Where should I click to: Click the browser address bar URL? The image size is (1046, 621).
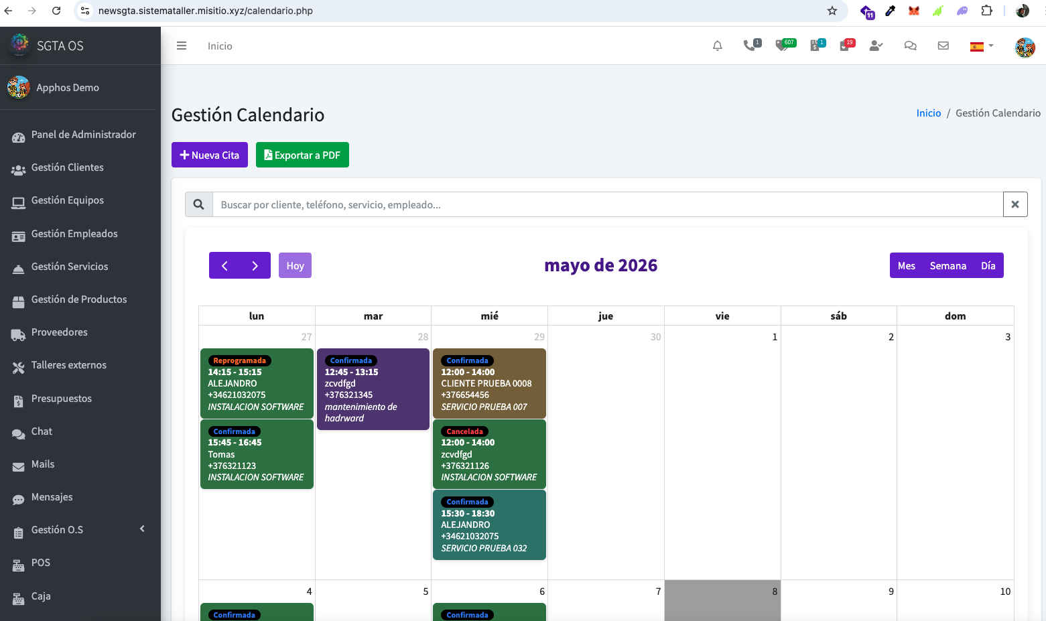[206, 11]
